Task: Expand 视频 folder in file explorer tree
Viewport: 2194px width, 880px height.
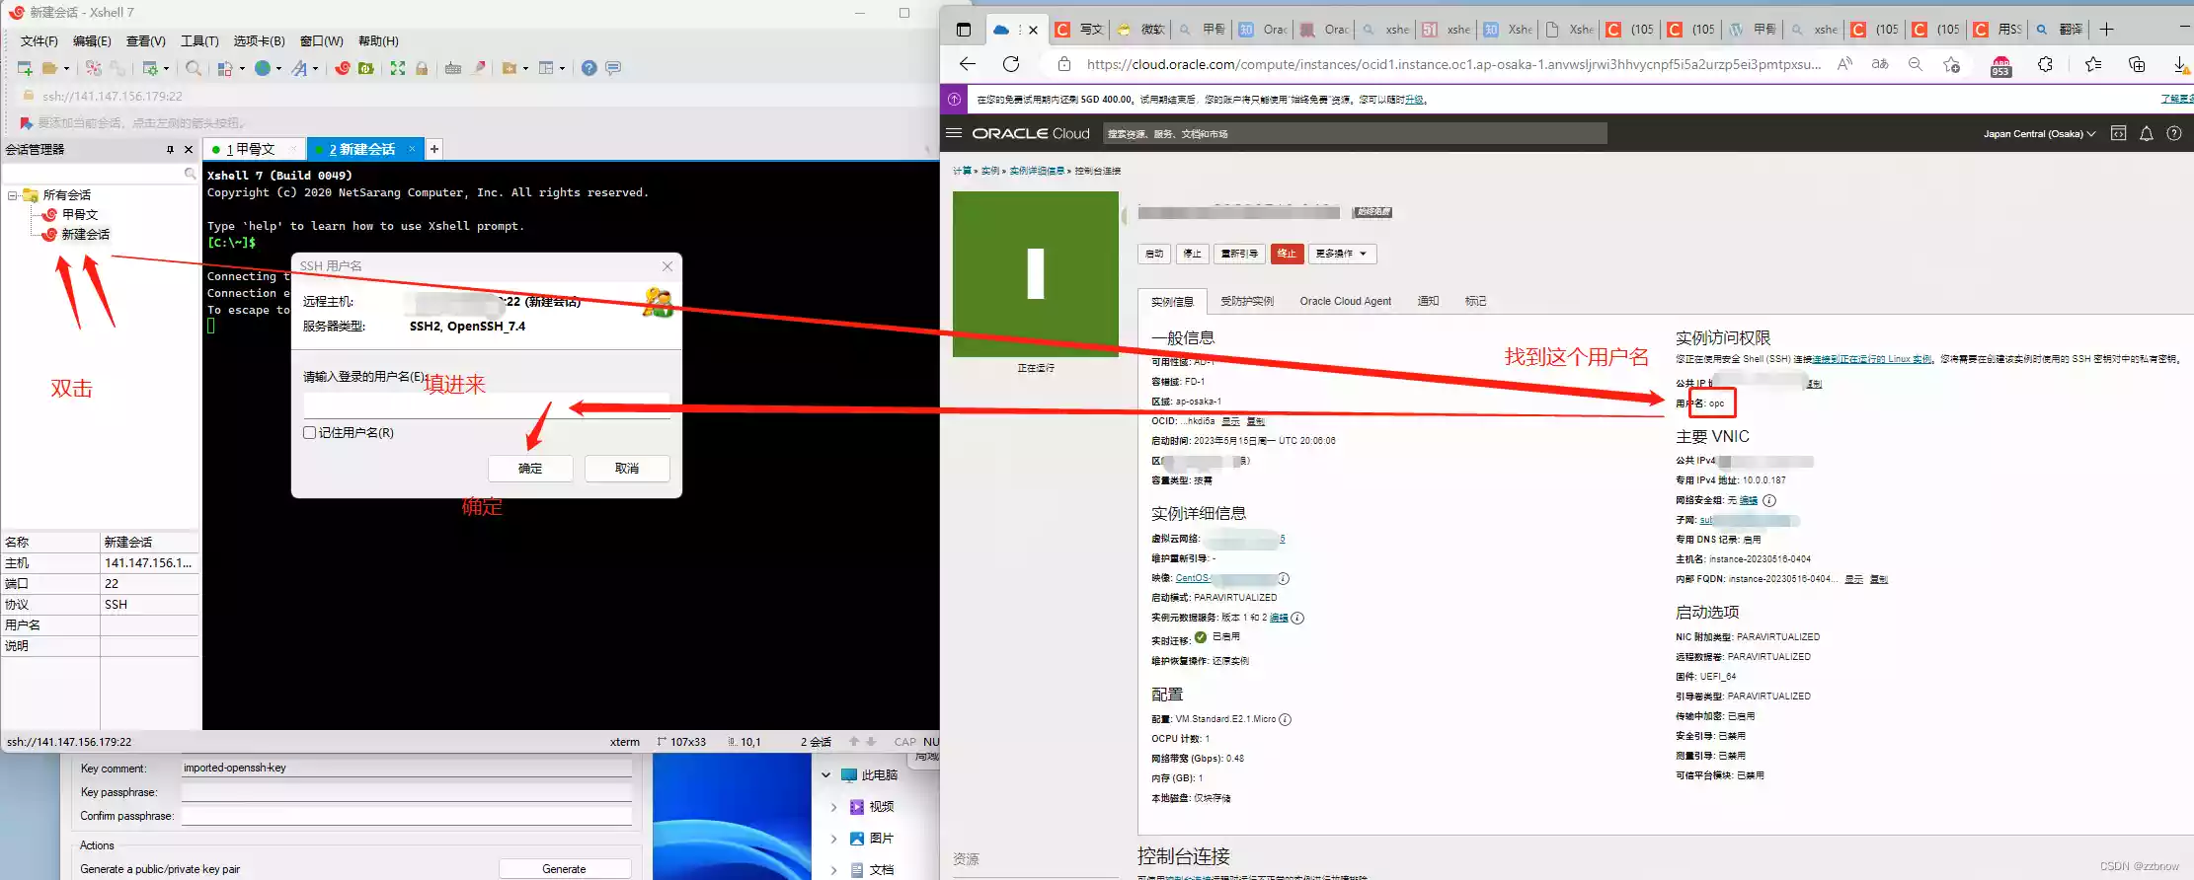Action: pos(833,807)
